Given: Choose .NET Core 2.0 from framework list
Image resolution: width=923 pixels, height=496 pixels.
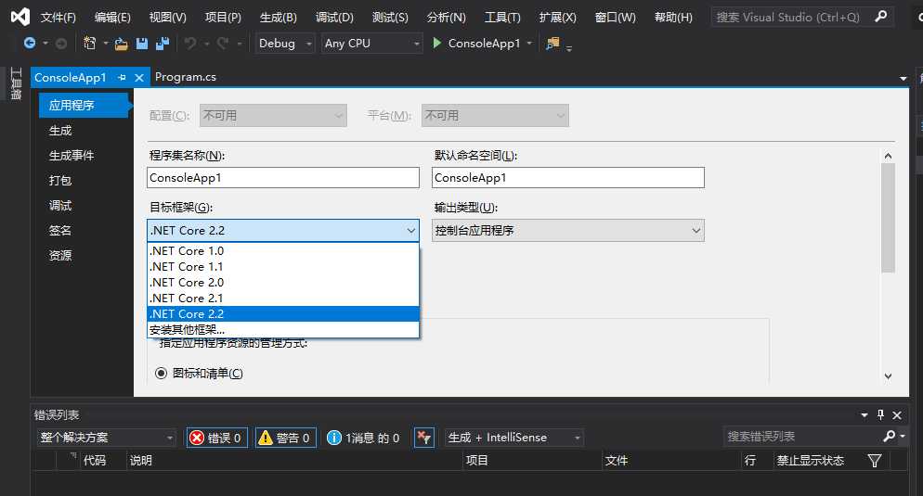Looking at the screenshot, I should coord(282,283).
